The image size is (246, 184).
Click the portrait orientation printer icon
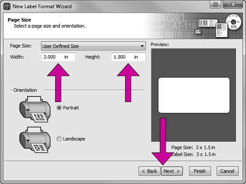click(35, 109)
